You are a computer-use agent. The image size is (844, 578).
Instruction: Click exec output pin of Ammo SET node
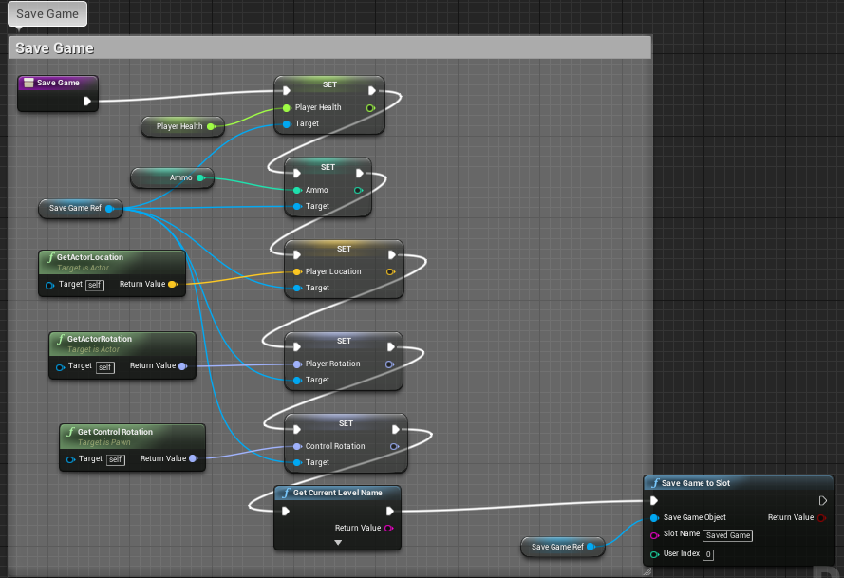click(x=360, y=174)
